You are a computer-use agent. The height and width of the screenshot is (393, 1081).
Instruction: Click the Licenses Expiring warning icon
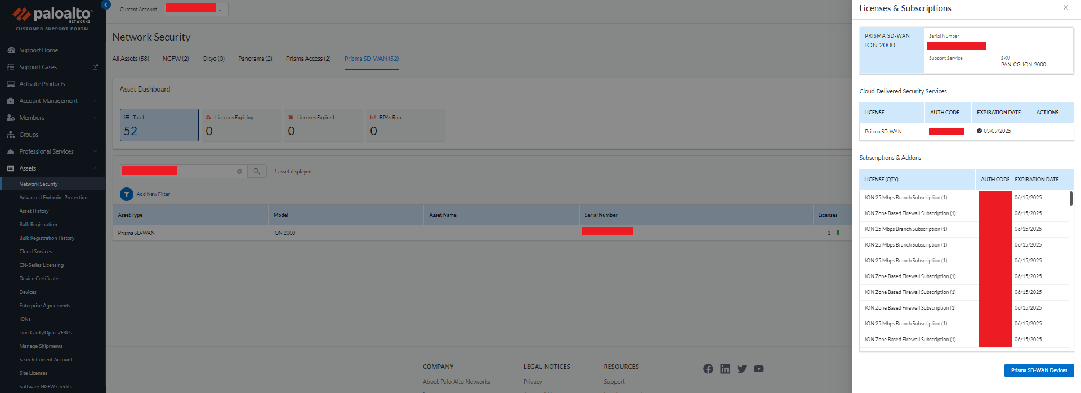tap(208, 118)
